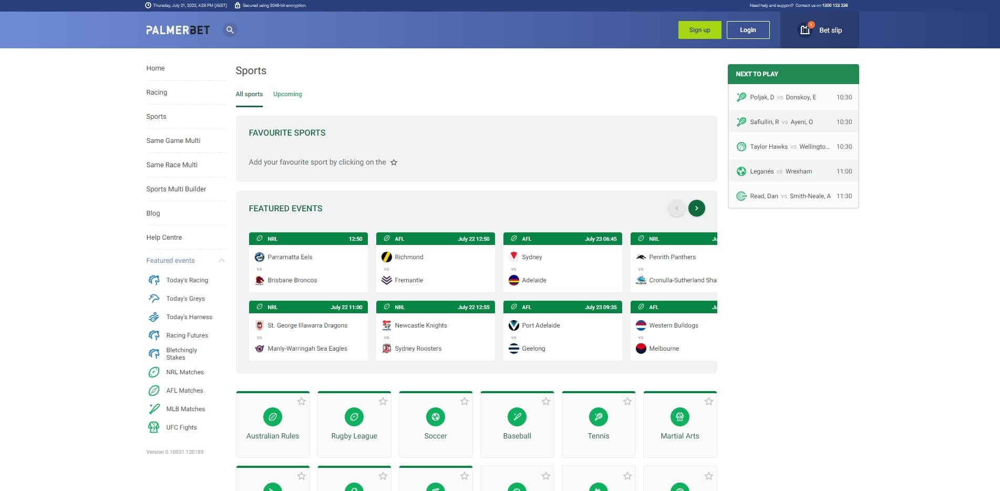The height and width of the screenshot is (491, 1000).
Task: Click the search magnifier icon in header
Action: tap(230, 30)
